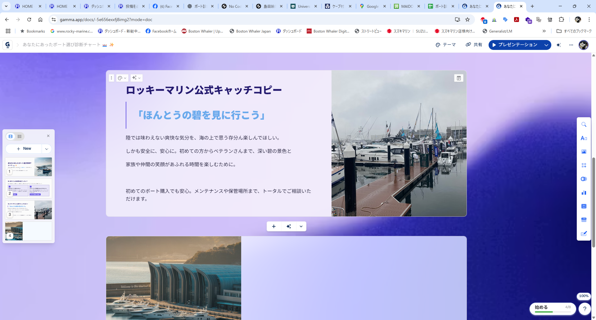Image resolution: width=596 pixels, height=320 pixels.
Task: Click the quote text ほんとうの碧を見に行こう
Action: pyautogui.click(x=201, y=115)
